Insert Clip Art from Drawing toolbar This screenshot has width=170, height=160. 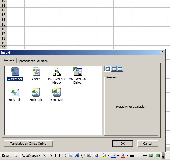[x=89, y=156]
